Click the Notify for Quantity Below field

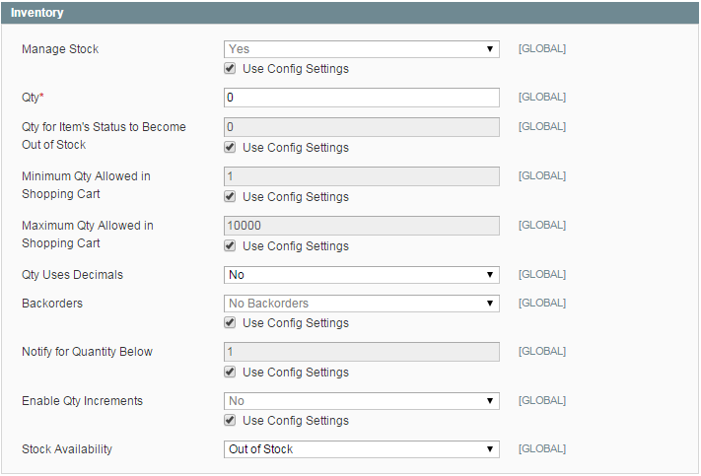click(x=362, y=352)
